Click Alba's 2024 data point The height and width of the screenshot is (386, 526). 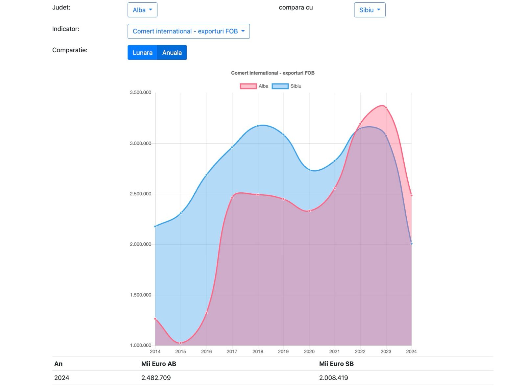tap(411, 195)
